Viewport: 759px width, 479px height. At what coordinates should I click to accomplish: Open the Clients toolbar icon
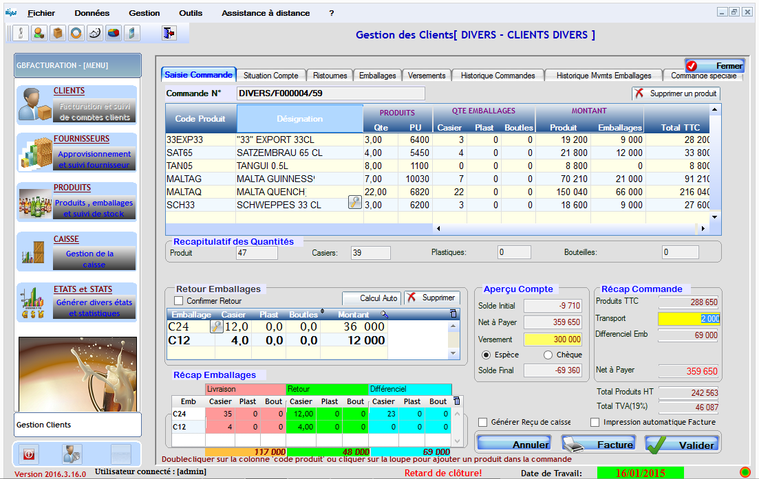pos(19,33)
